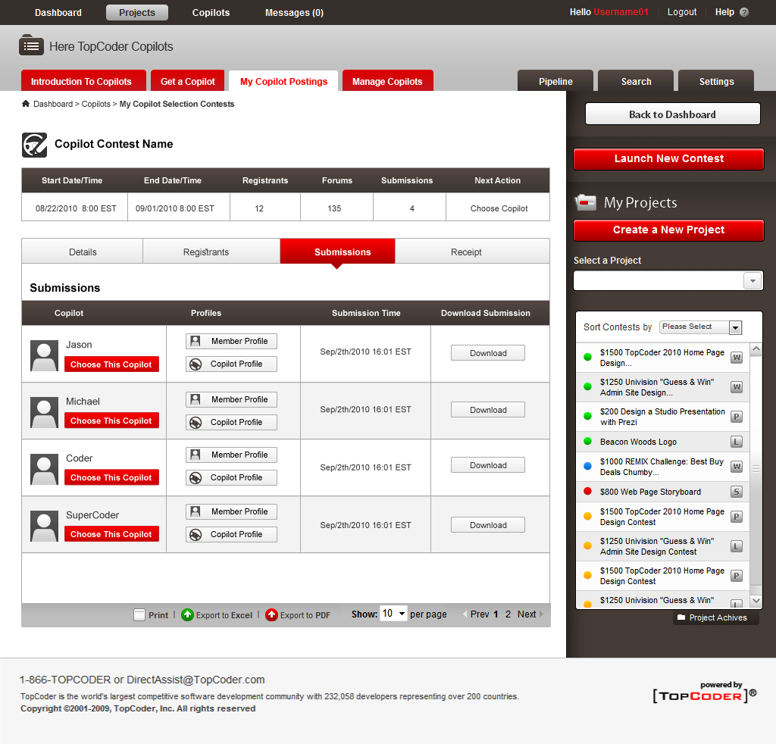This screenshot has width=776, height=744.
Task: Click the home icon in breadcrumb
Action: click(26, 104)
